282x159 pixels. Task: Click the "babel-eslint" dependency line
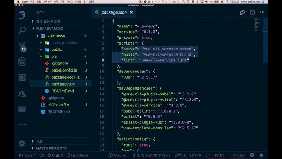150,111
